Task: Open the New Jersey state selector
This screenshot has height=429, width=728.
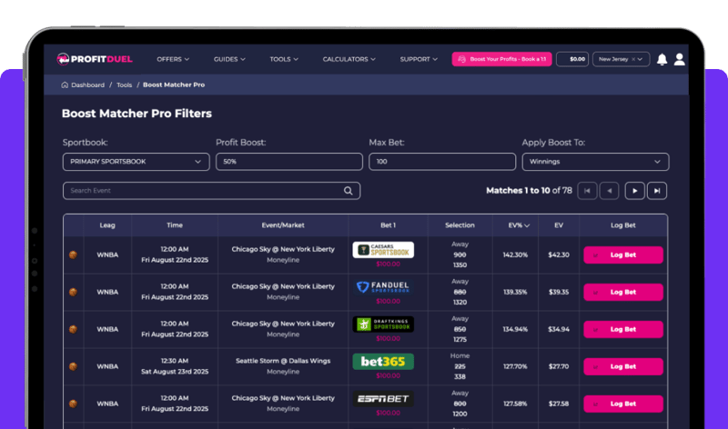Action: (621, 59)
